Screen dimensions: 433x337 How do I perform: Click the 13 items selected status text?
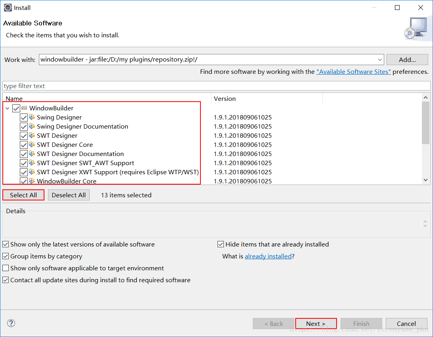126,195
